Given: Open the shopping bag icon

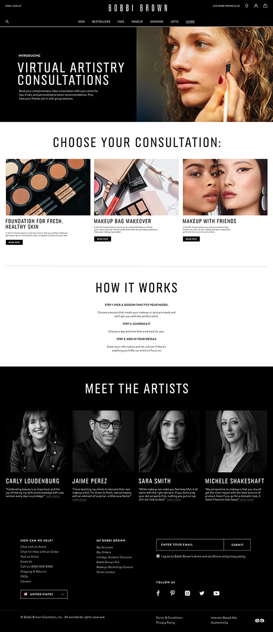Looking at the screenshot, I should click(x=265, y=6).
